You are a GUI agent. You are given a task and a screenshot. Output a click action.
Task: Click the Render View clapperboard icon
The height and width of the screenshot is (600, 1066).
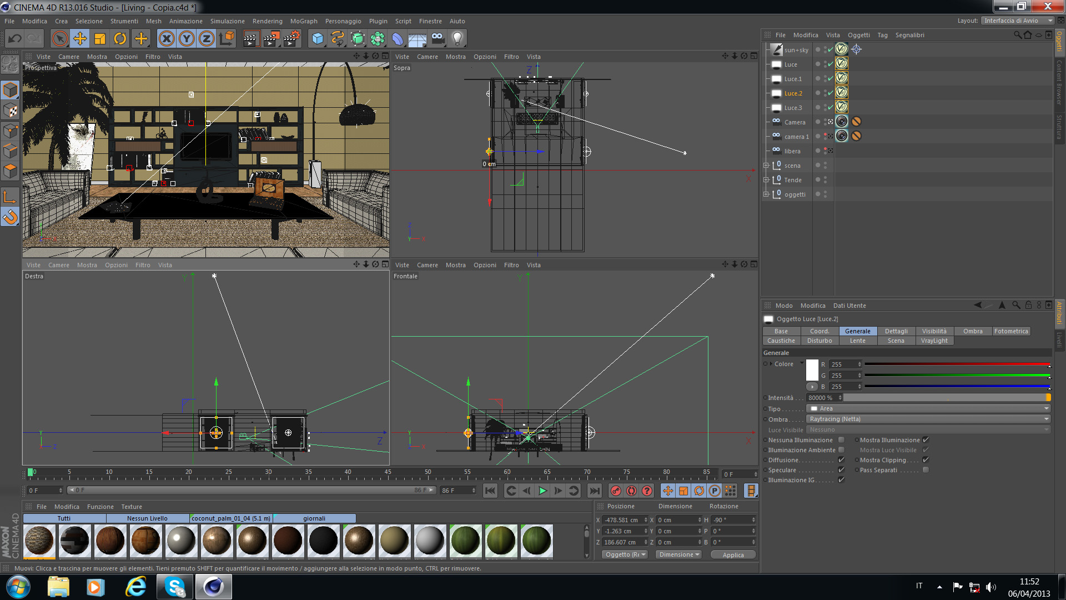250,38
